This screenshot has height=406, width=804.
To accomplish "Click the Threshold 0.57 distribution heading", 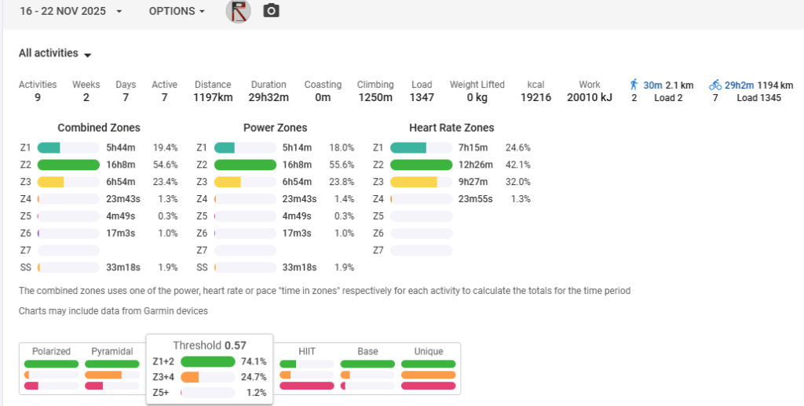I will pyautogui.click(x=209, y=346).
